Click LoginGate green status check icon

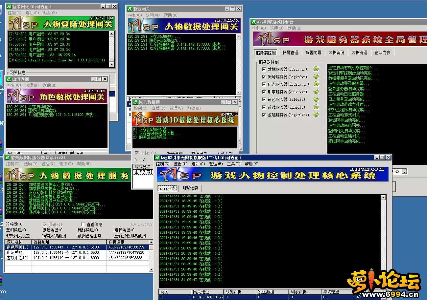click(x=316, y=115)
